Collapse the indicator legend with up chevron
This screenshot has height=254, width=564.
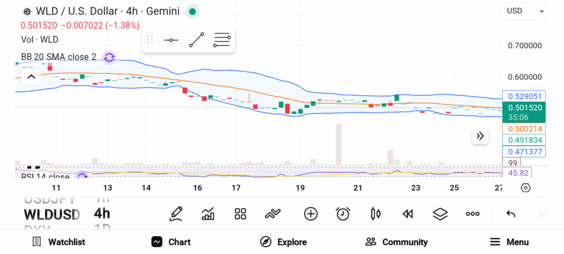point(31,77)
